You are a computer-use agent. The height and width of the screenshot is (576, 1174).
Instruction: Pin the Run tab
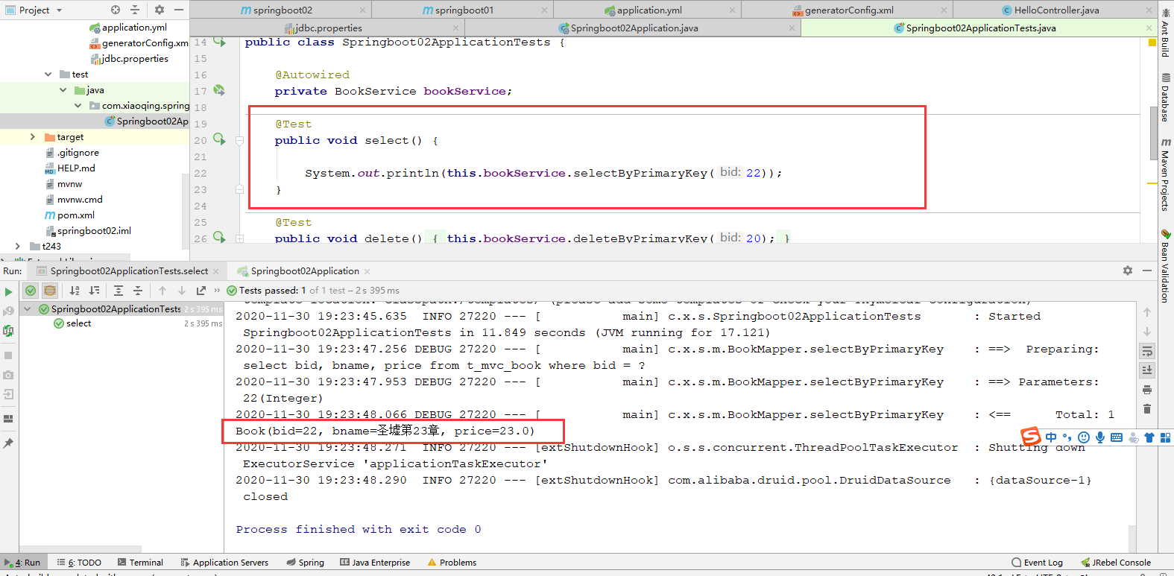tap(8, 443)
